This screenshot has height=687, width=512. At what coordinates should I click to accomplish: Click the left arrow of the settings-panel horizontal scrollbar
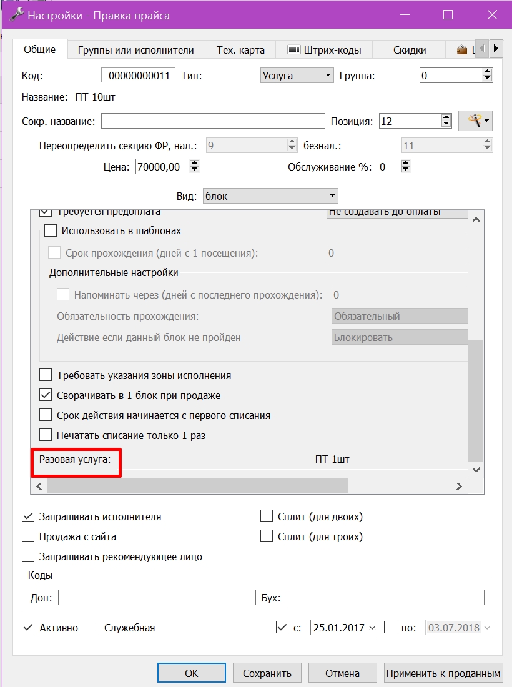click(39, 486)
